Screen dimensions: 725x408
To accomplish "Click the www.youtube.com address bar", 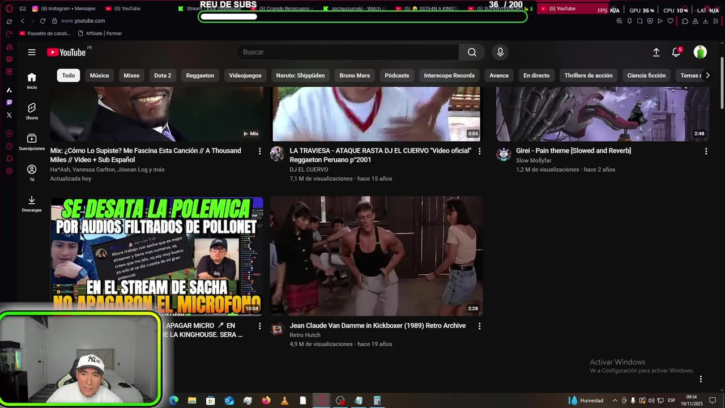I will click(x=83, y=21).
